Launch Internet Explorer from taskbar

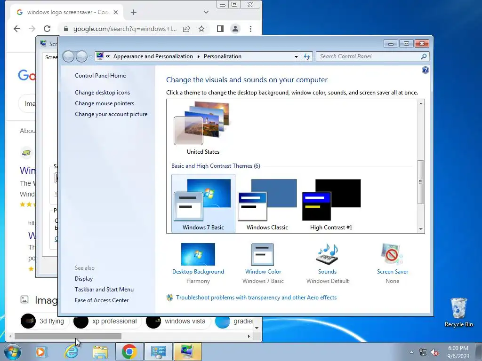pyautogui.click(x=71, y=352)
